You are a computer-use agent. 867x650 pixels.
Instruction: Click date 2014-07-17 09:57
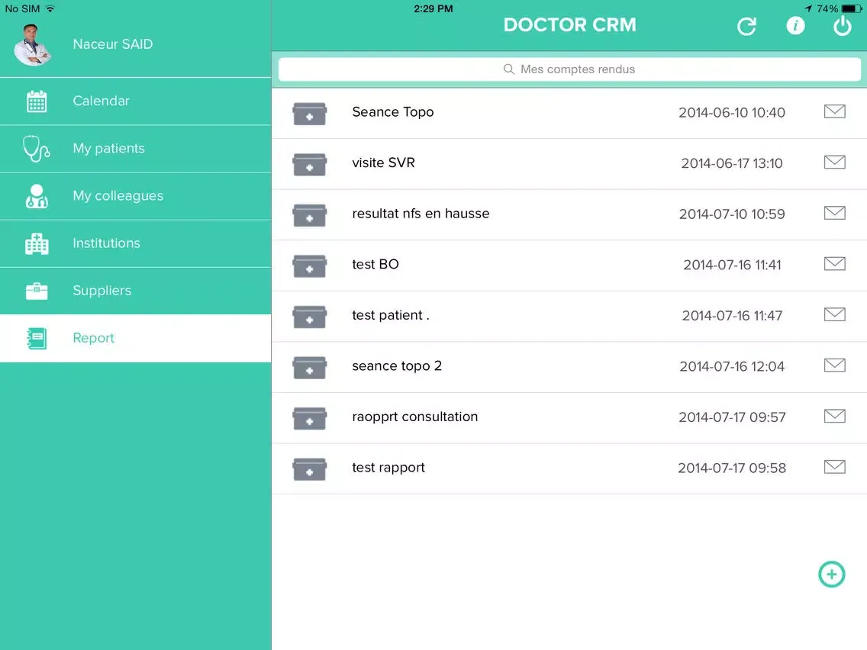[x=731, y=417]
